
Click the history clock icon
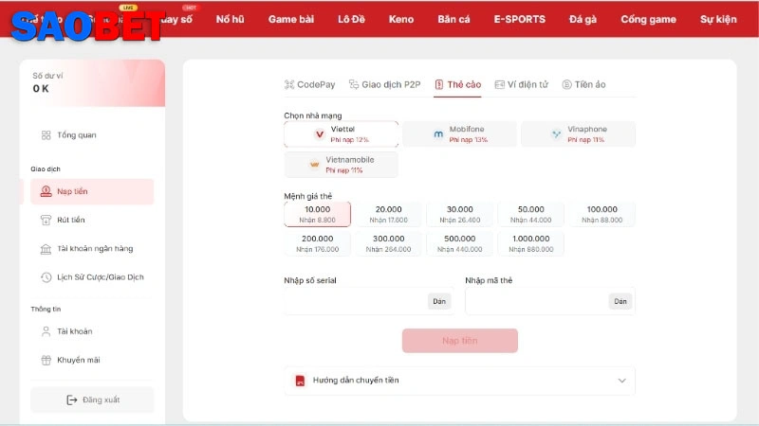[46, 277]
